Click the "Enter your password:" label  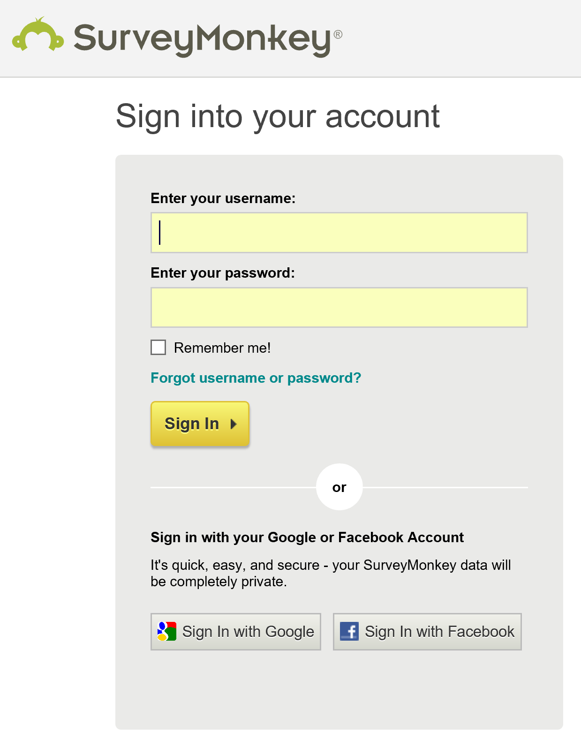click(223, 273)
